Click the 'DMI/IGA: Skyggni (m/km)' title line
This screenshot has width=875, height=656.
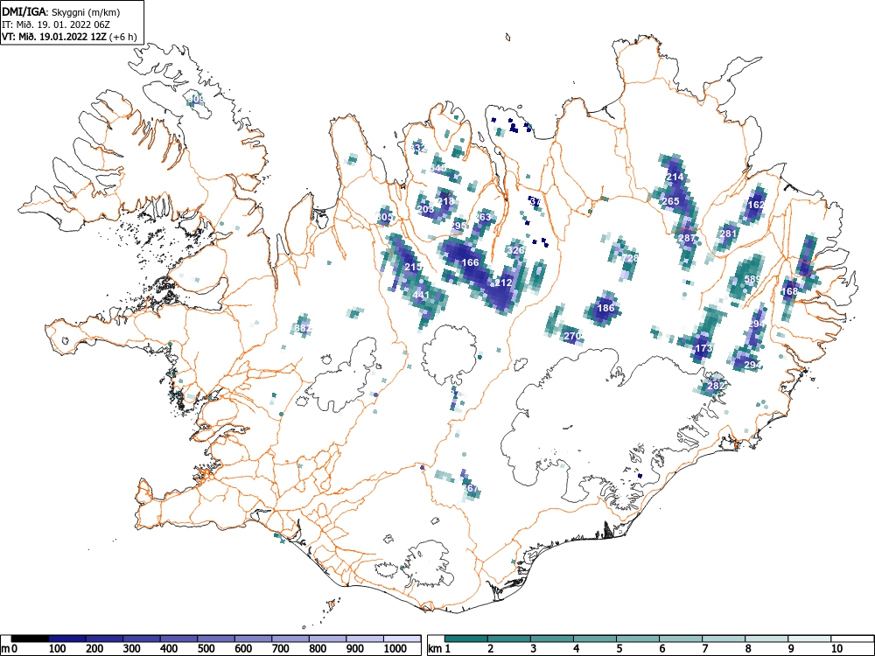61,12
